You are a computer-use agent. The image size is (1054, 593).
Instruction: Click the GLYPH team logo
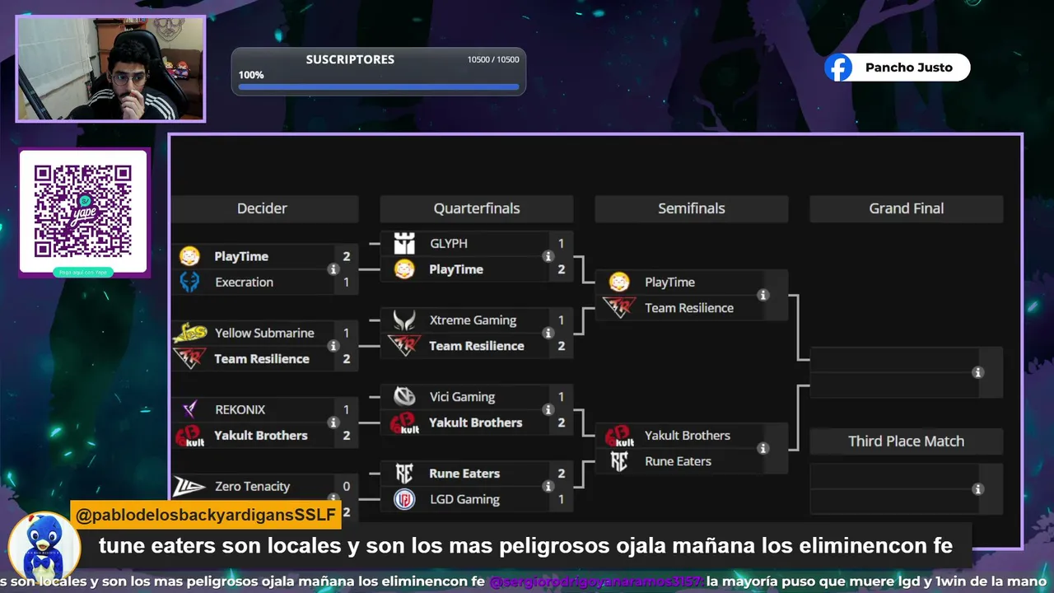404,244
